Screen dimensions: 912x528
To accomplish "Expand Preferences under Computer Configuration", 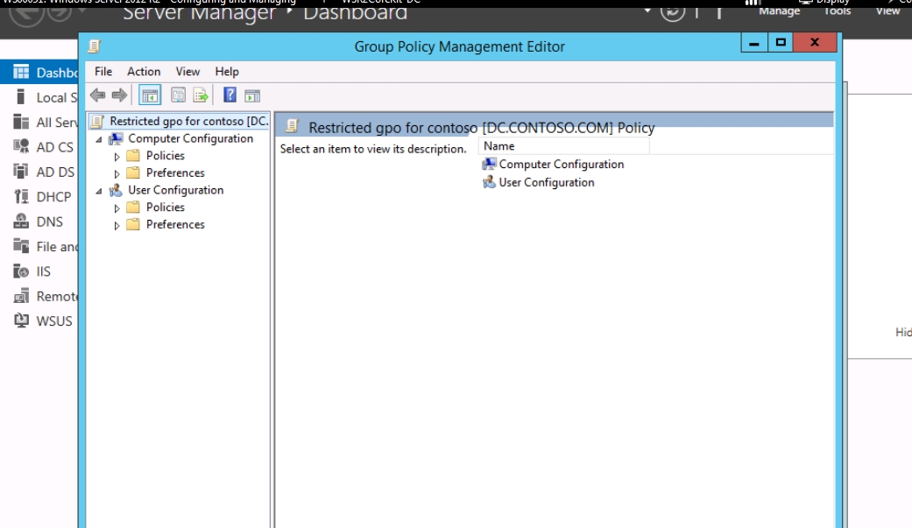I will [x=117, y=173].
